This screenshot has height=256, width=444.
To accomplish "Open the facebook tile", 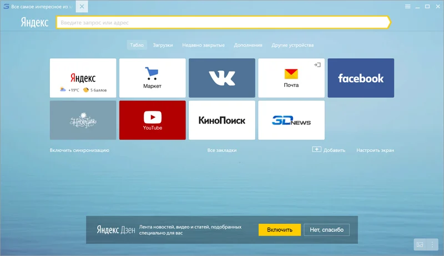I will [x=361, y=78].
